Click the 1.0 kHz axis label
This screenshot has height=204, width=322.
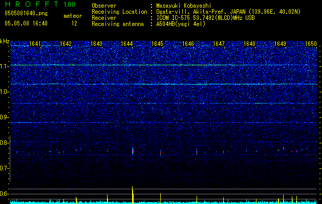[5, 92]
